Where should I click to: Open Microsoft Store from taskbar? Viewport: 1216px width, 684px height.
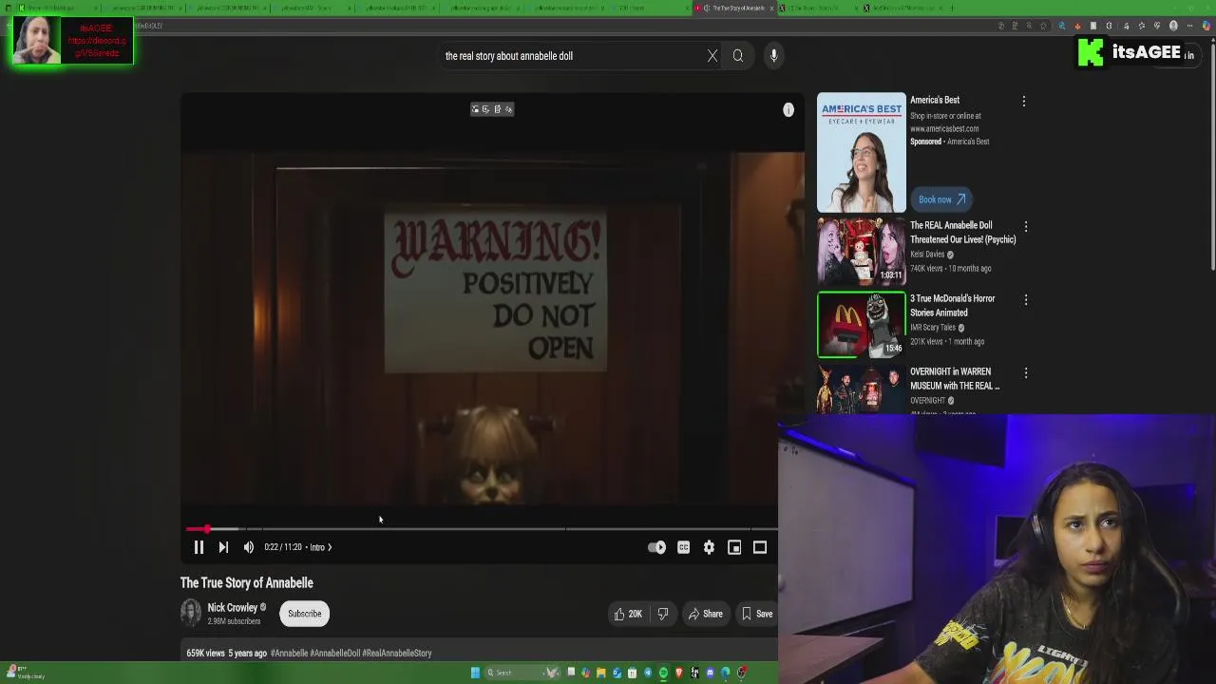tap(632, 673)
